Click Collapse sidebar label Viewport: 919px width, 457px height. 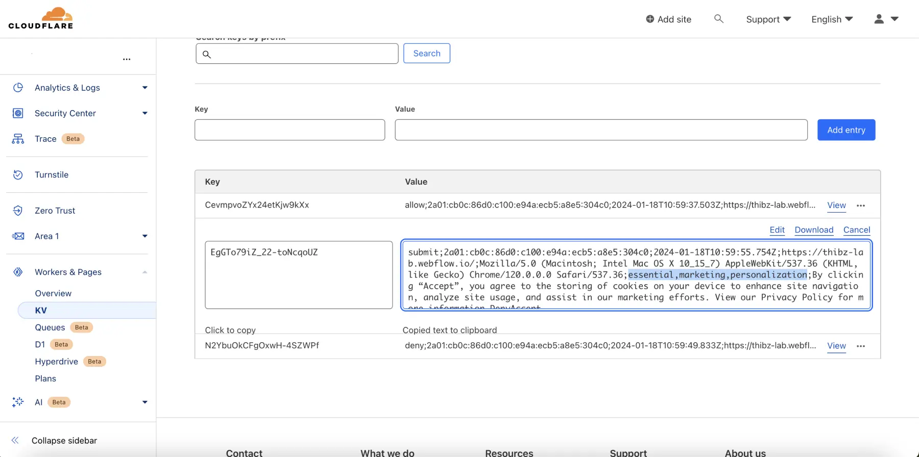(64, 441)
